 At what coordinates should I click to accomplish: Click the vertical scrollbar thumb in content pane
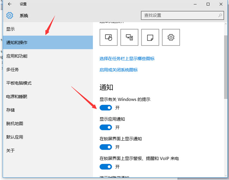tap(226, 67)
